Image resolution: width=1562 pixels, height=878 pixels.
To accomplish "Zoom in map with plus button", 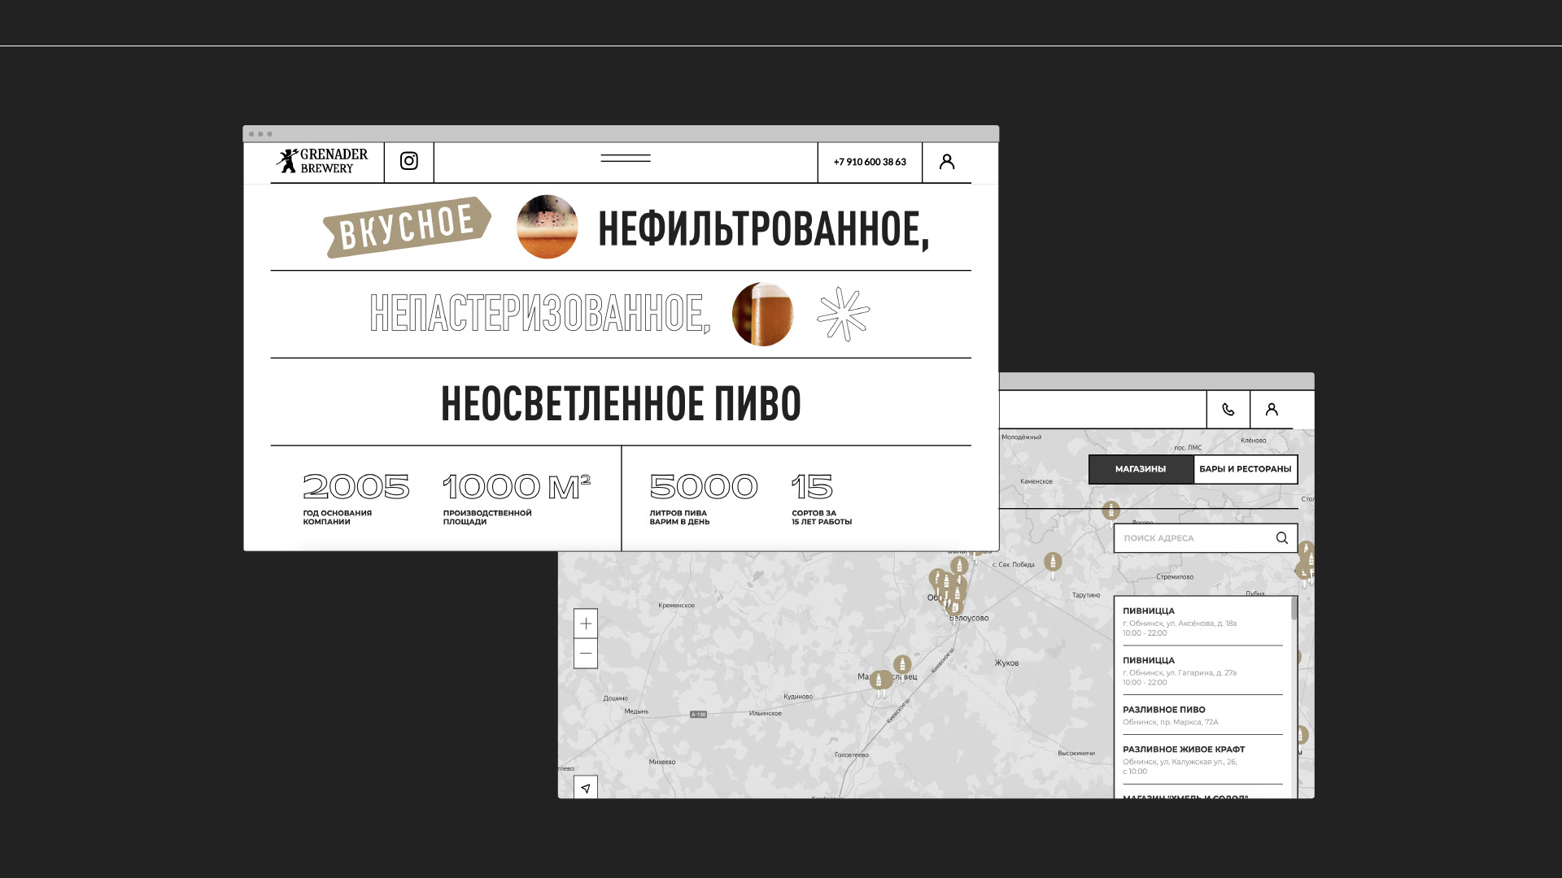I will tap(585, 624).
